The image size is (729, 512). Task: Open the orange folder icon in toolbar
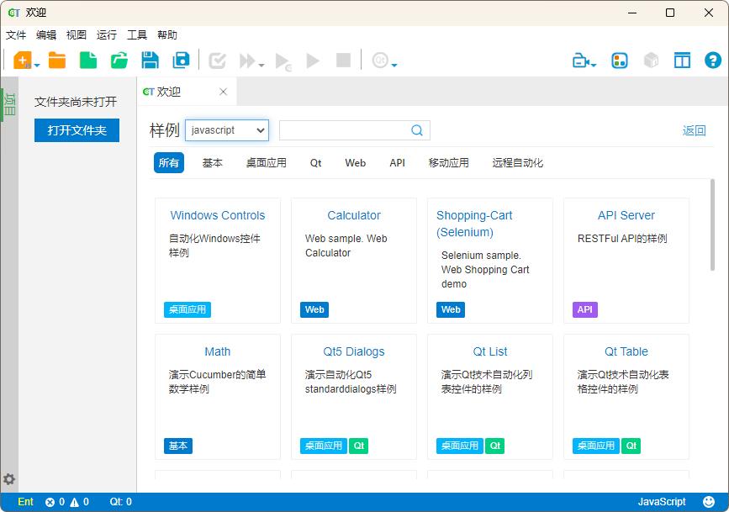(57, 61)
